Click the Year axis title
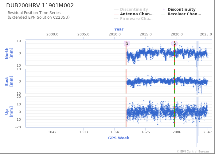The width and height of the screenshot is (215, 154). tap(119, 29)
